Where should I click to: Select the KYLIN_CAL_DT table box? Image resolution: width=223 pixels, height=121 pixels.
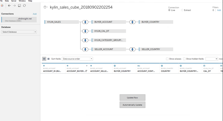click(x=109, y=31)
